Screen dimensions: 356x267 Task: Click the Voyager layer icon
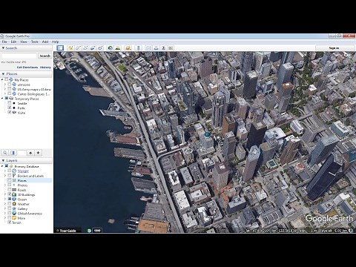coord(14,171)
